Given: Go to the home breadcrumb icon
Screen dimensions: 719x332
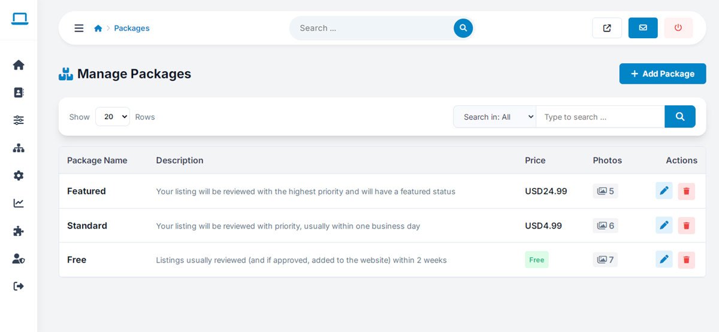Looking at the screenshot, I should (98, 28).
